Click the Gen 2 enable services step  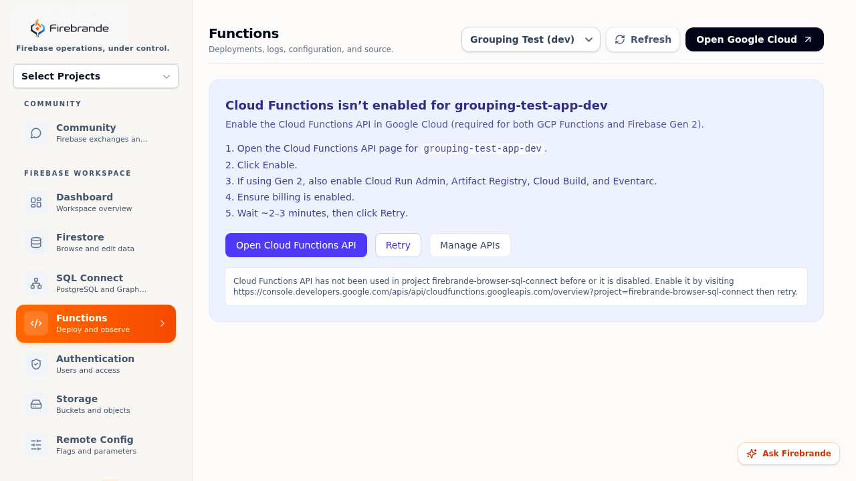(441, 181)
